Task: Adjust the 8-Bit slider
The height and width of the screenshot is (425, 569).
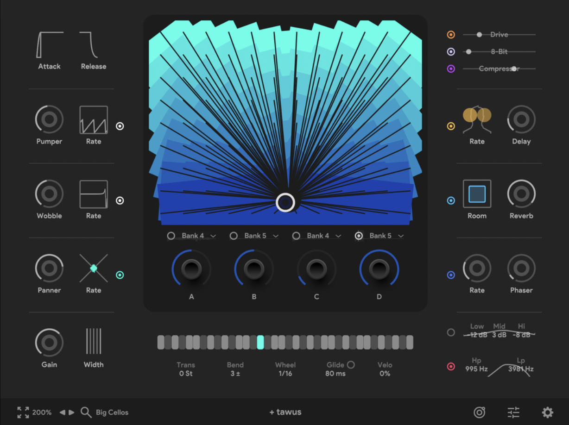Action: [499, 52]
